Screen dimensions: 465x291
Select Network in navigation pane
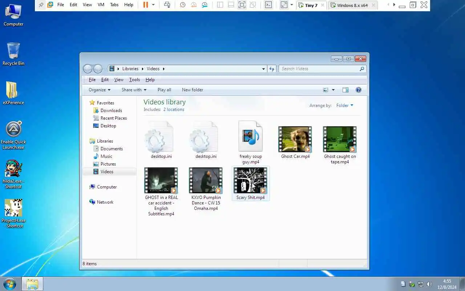[x=105, y=202]
